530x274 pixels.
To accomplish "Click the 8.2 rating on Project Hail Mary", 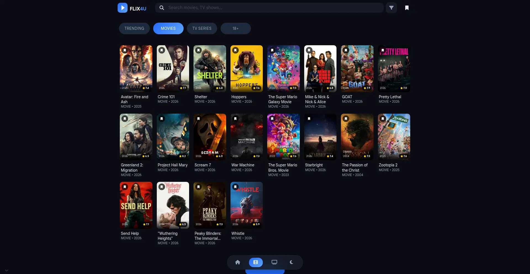I will (182, 156).
